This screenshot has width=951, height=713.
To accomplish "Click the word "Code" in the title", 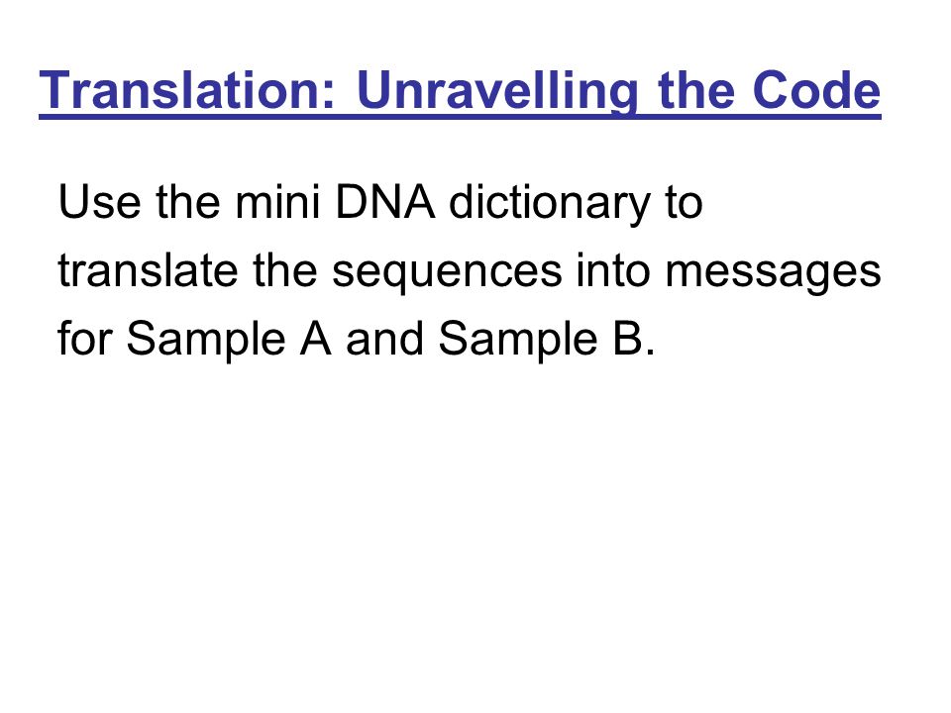I will (x=816, y=90).
